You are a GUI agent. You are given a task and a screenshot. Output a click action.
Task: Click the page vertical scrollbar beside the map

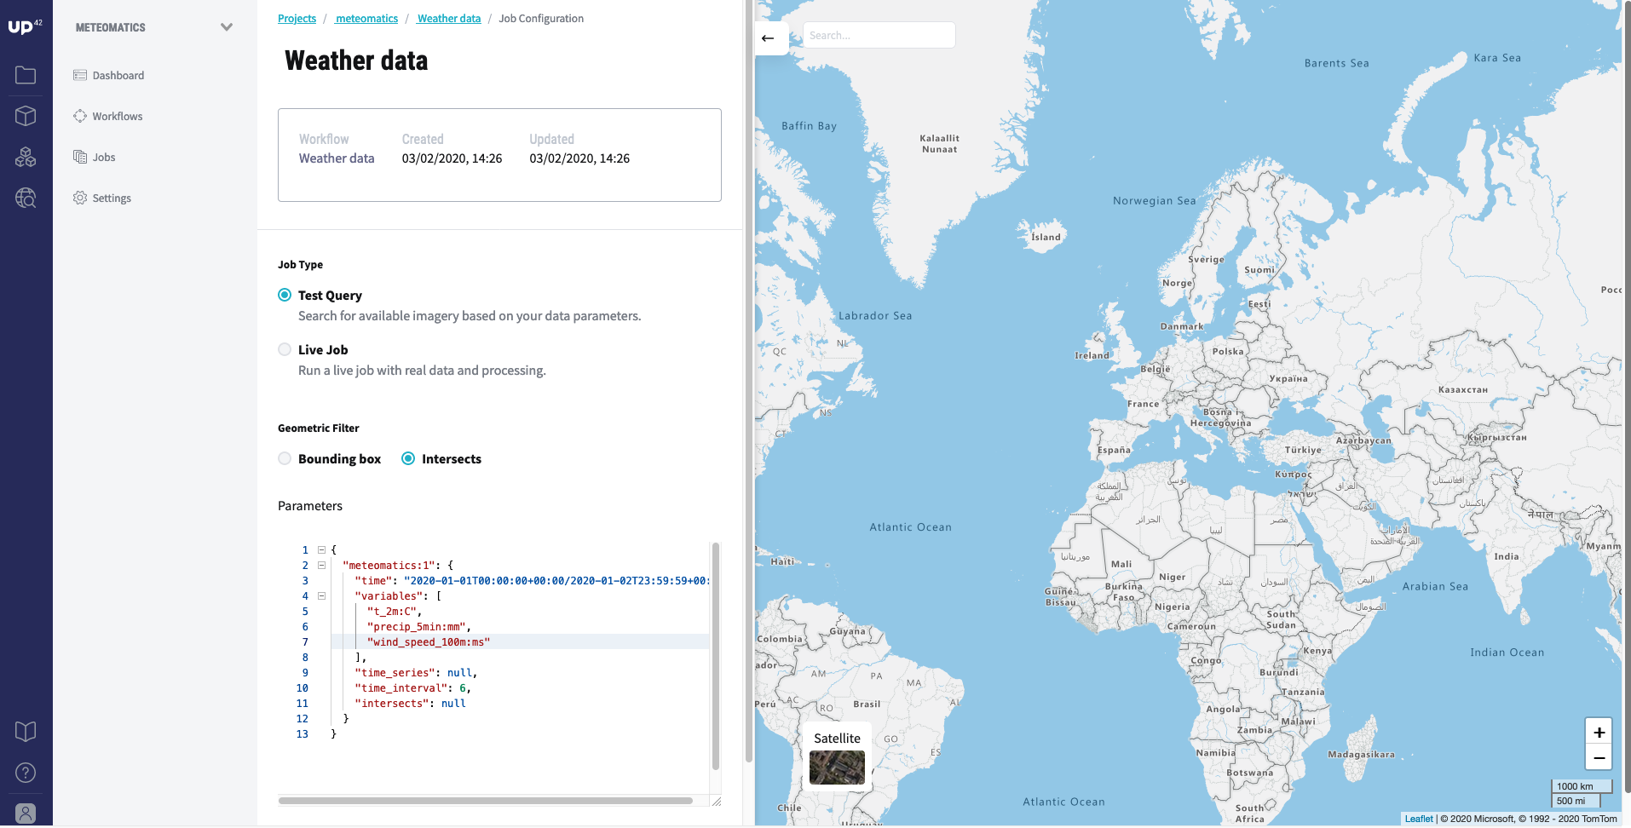pyautogui.click(x=748, y=379)
